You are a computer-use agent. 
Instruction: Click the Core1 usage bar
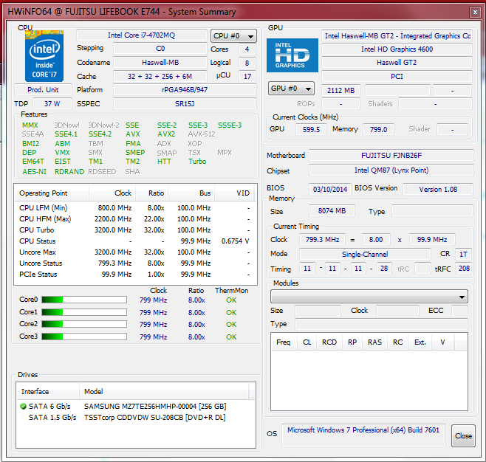point(84,312)
